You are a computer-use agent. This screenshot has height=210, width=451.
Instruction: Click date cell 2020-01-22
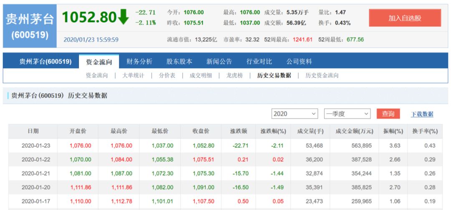35,159
